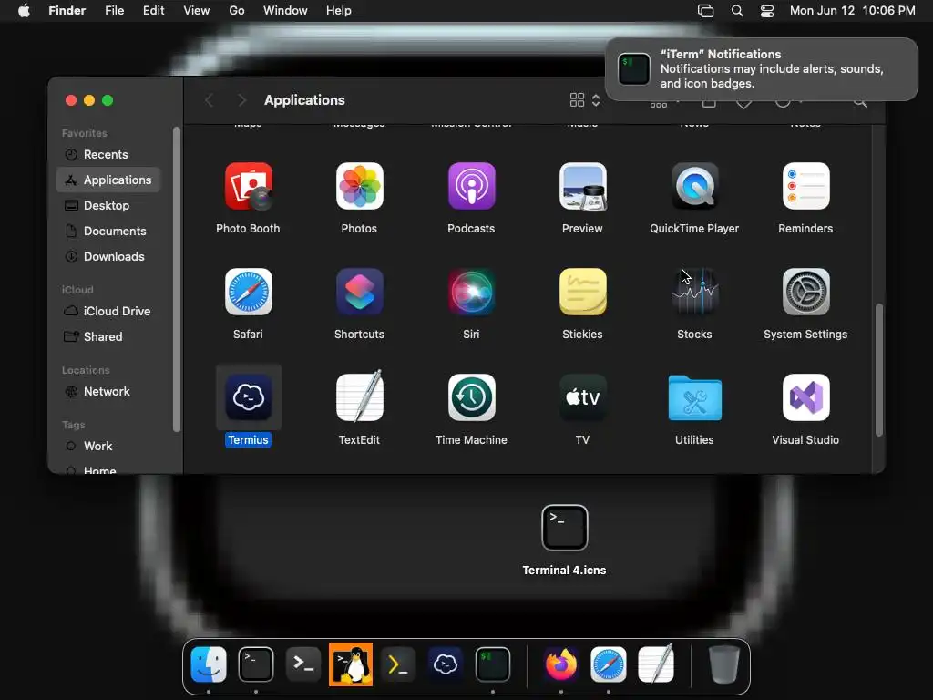This screenshot has height=700, width=933.
Task: Click the sidebar scrollbar
Action: tap(176, 279)
